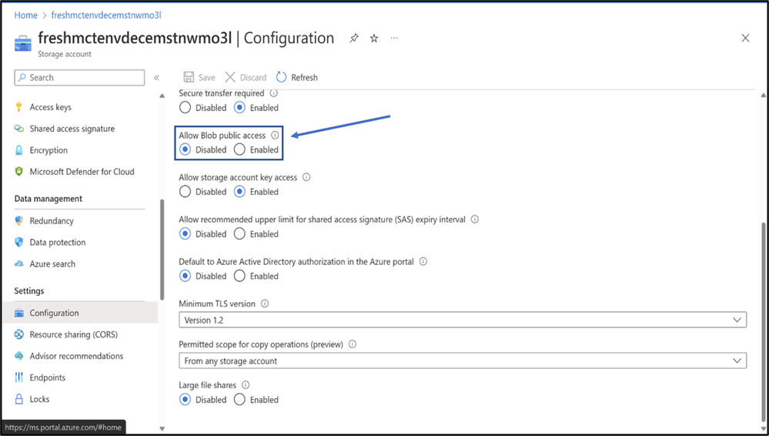The width and height of the screenshot is (769, 436).
Task: Enable recommended SAS expiry interval limit
Action: [239, 233]
